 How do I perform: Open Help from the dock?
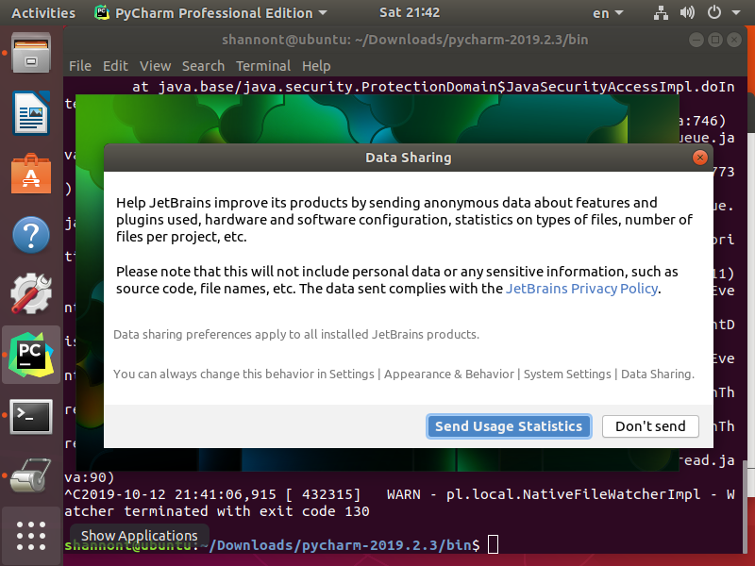tap(31, 235)
